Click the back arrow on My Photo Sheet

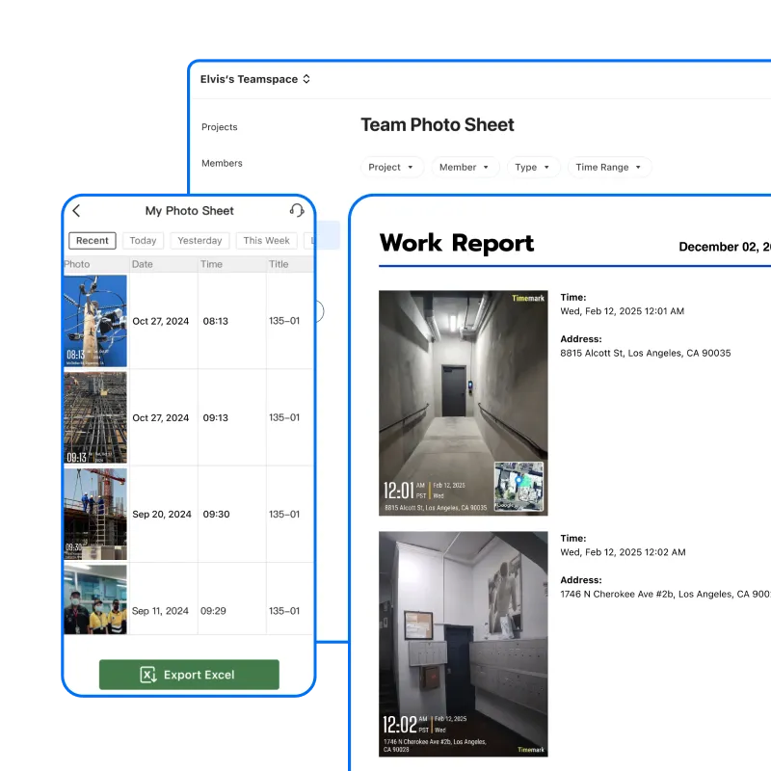76,210
